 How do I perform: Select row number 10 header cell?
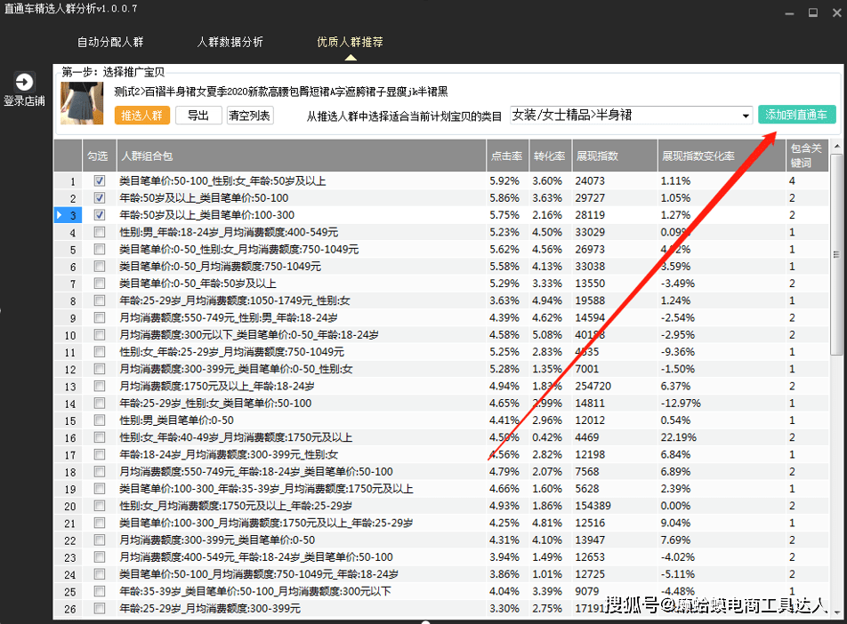(x=68, y=335)
